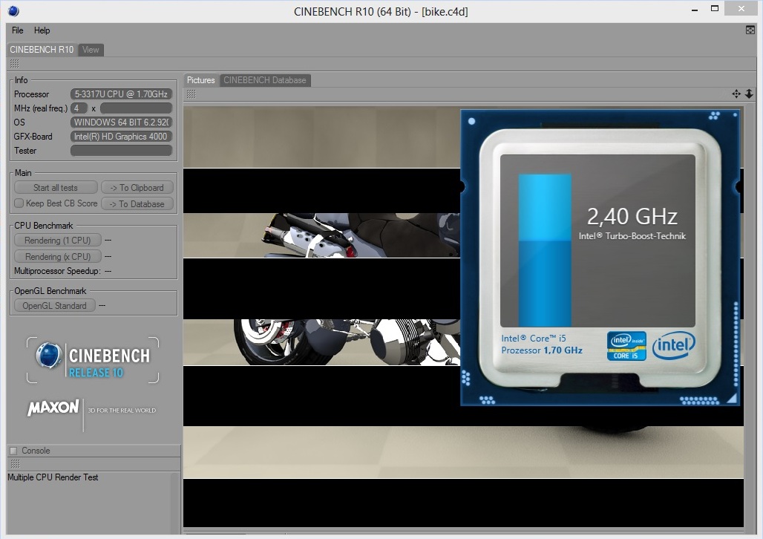The image size is (763, 539).
Task: Click the OS field
Action: pos(121,122)
